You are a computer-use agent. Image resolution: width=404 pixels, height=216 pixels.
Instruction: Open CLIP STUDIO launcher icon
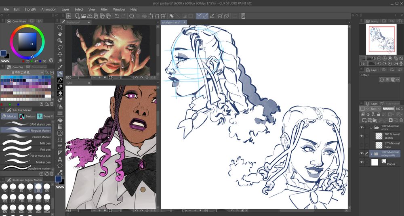click(69, 16)
